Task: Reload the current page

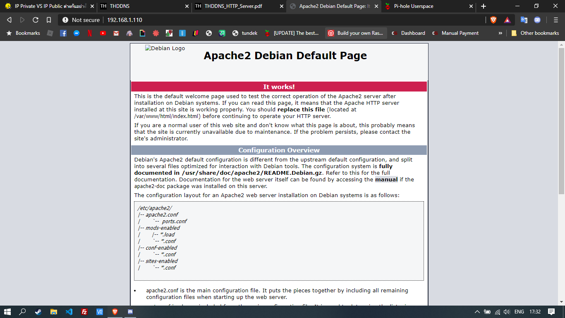Action: 36,20
